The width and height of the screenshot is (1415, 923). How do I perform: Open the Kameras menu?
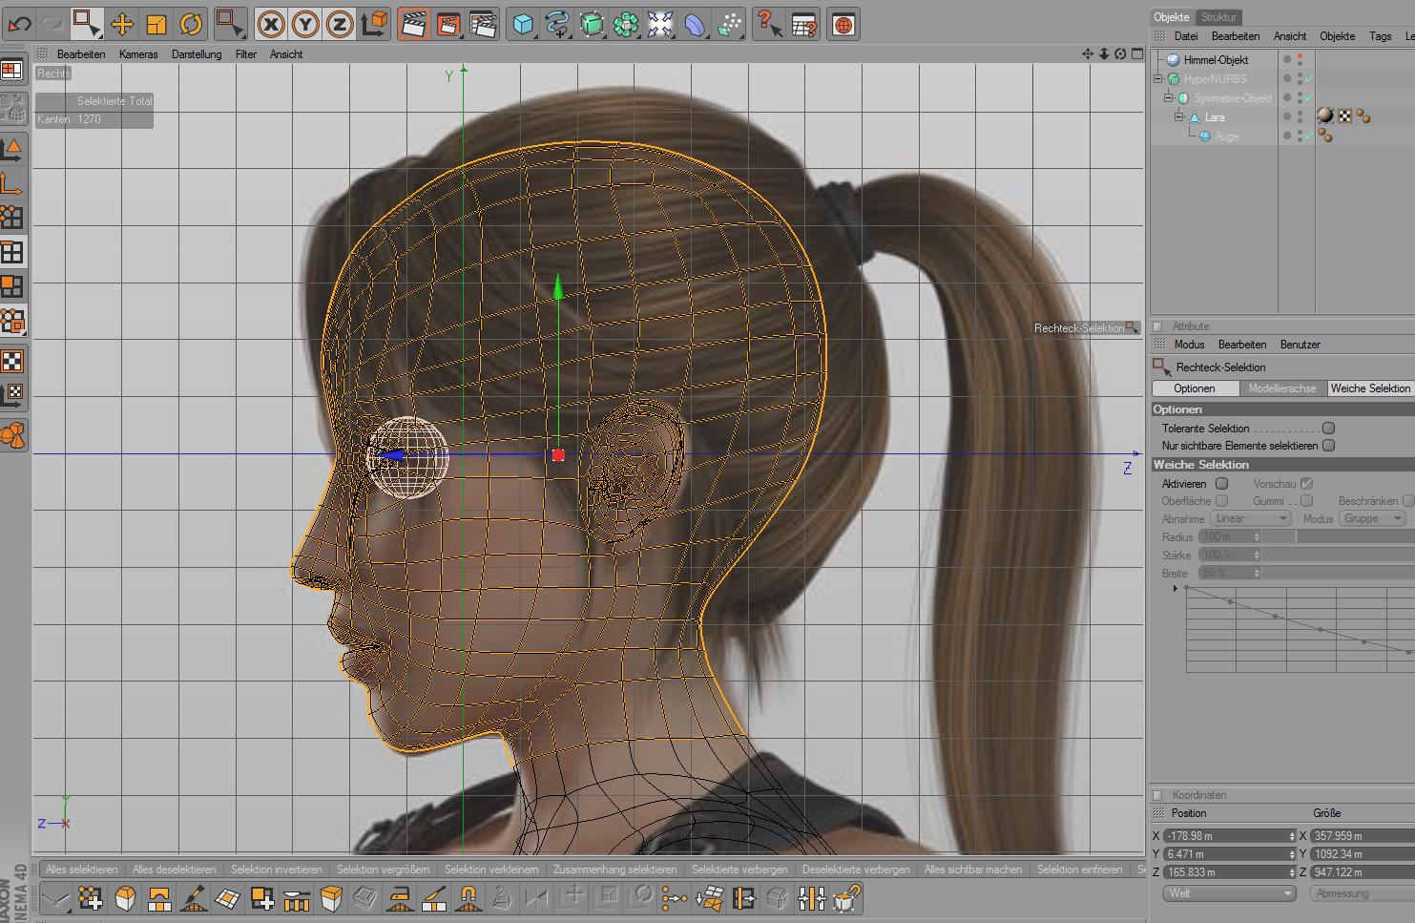click(x=138, y=54)
